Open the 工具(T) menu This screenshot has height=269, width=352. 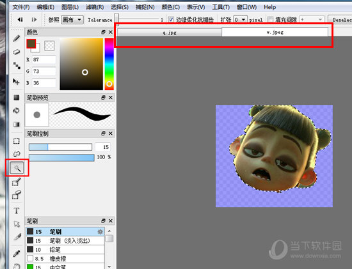tap(221, 7)
